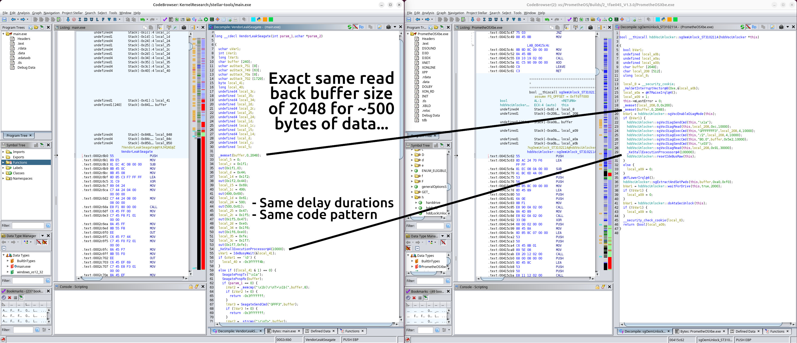Open the Python interpreter icon in main.exe toolbar

click(x=259, y=19)
